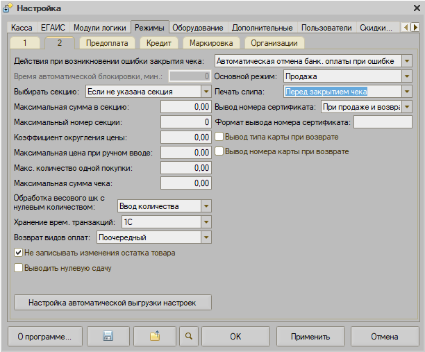
Task: Expand the 'Печать слипа' dropdown
Action: pyautogui.click(x=407, y=91)
